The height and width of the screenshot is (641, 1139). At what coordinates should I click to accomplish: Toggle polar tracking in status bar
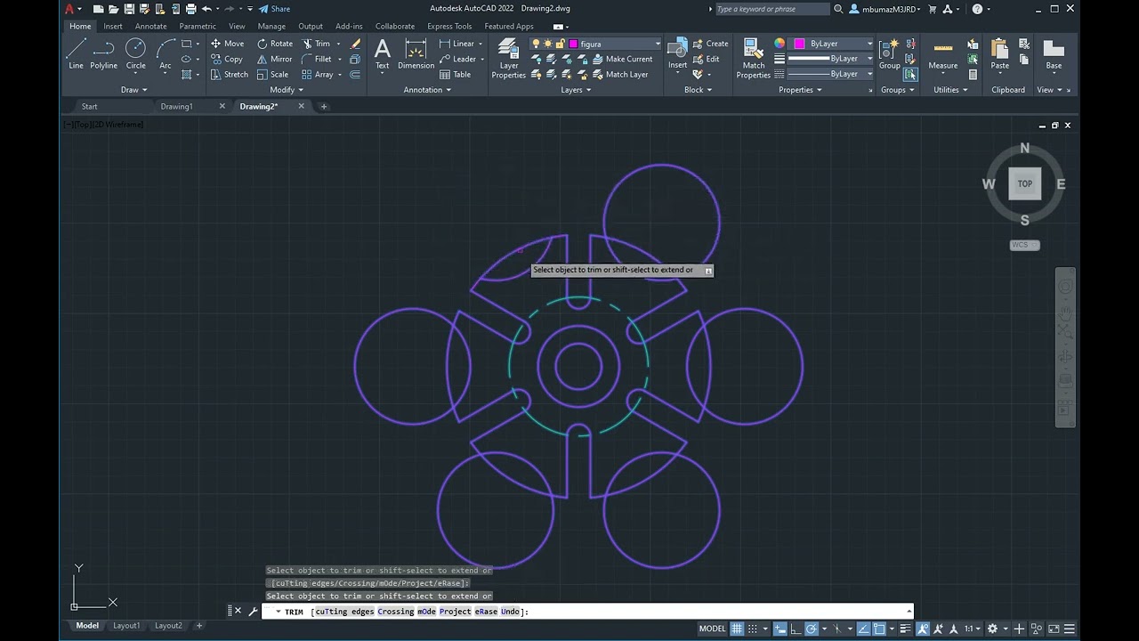(x=812, y=629)
